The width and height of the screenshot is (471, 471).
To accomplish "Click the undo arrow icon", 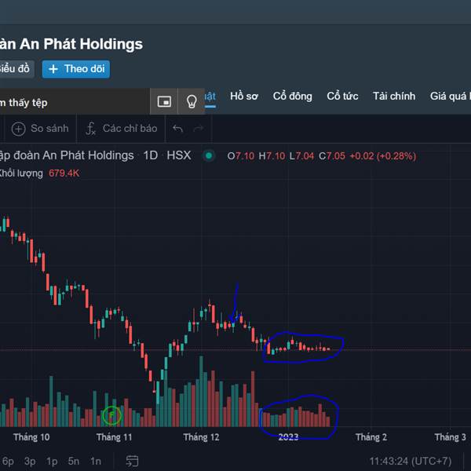I will click(x=178, y=129).
